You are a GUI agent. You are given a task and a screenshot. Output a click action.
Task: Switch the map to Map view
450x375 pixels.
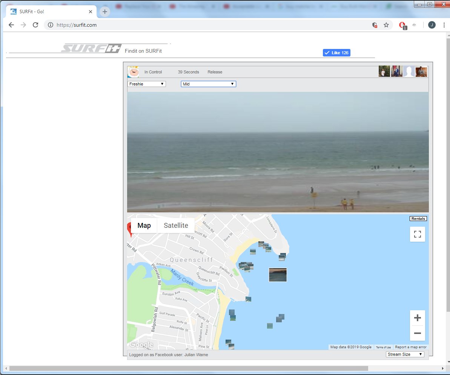[144, 226]
